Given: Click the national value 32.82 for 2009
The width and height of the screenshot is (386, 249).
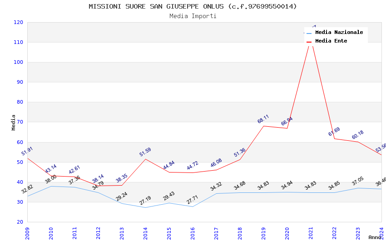Looking at the screenshot, I should click(x=27, y=189).
